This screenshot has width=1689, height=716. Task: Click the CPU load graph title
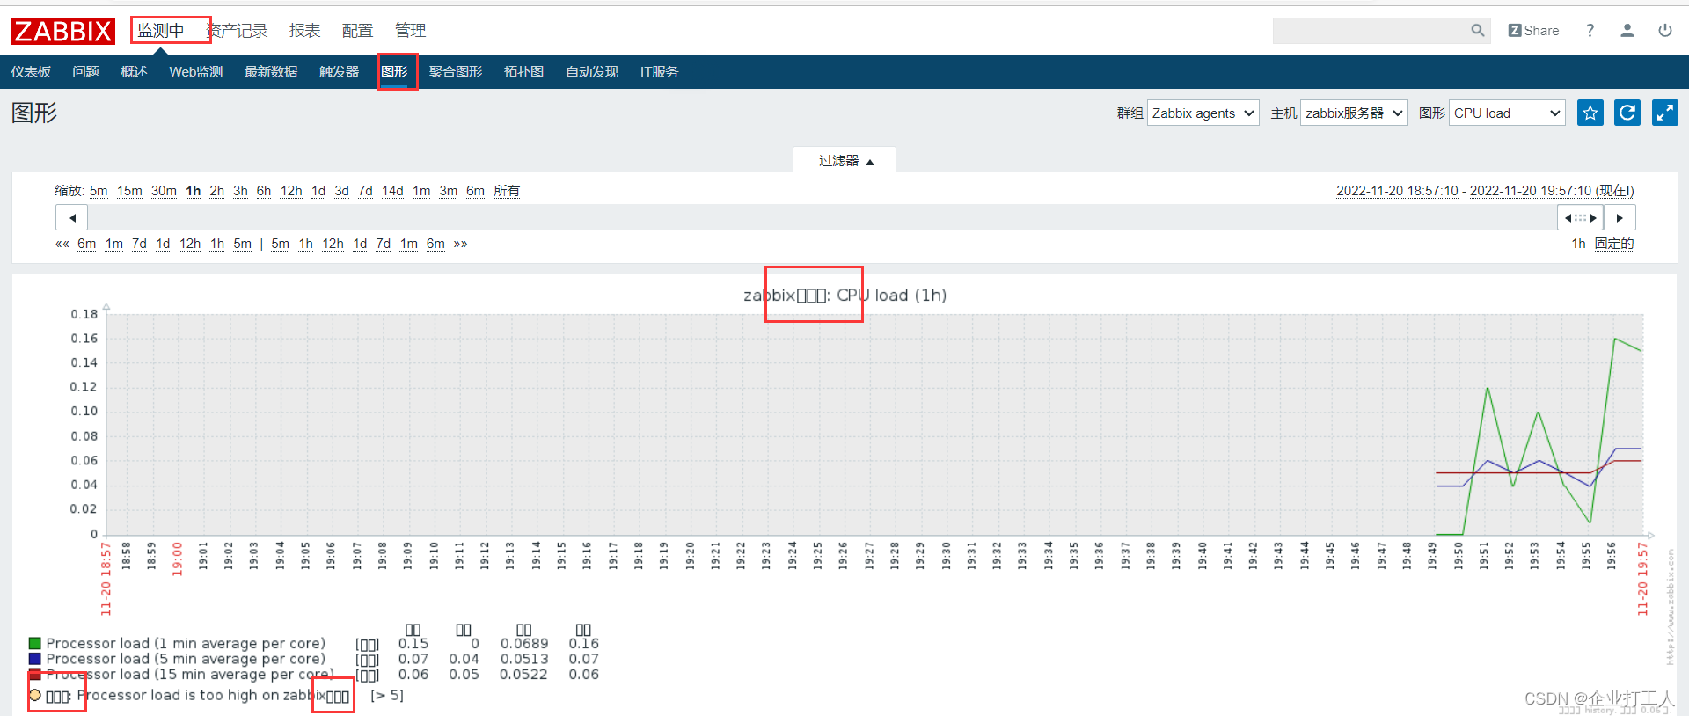(844, 296)
